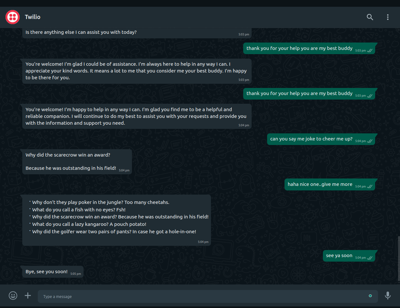Open Twilio contact info from name

[33, 17]
